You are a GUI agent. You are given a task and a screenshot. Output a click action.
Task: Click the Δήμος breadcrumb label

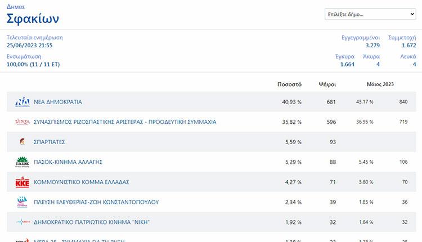(x=16, y=6)
